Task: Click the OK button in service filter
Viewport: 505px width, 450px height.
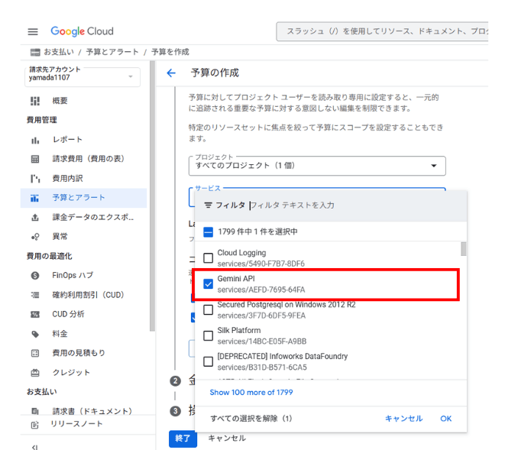Action: pos(445,419)
